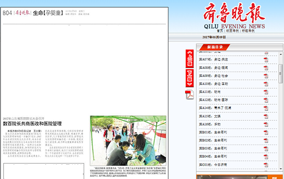Go to next page with 下一版 button

click(190, 78)
